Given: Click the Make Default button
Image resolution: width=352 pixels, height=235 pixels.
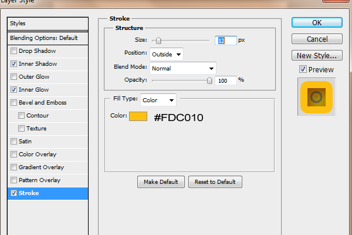Looking at the screenshot, I should click(x=161, y=182).
